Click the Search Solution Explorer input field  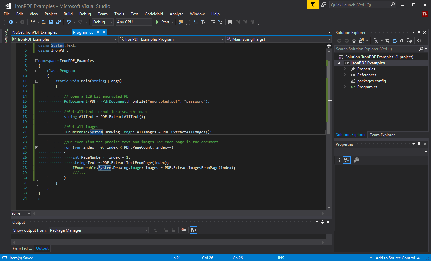(377, 49)
